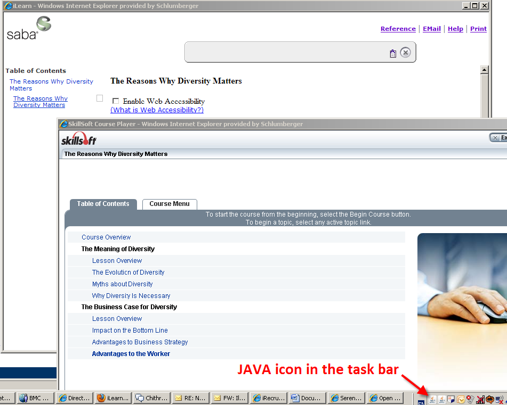Switch to the Firefox iLearn taskbar window

pos(113,398)
